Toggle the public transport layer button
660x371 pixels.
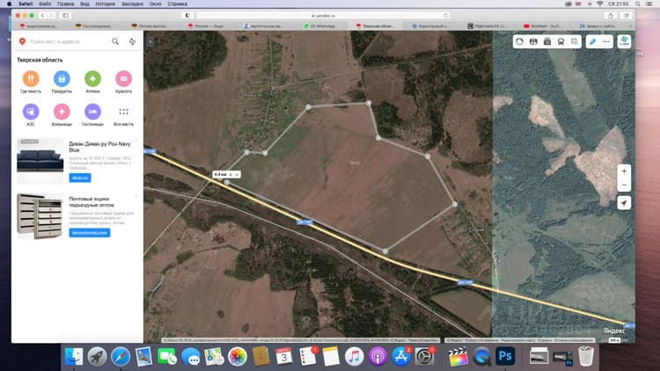coord(561,41)
